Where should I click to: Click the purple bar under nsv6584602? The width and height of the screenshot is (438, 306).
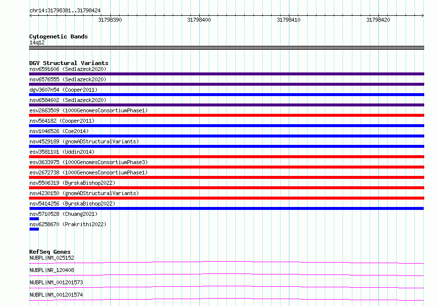pyautogui.click(x=226, y=105)
